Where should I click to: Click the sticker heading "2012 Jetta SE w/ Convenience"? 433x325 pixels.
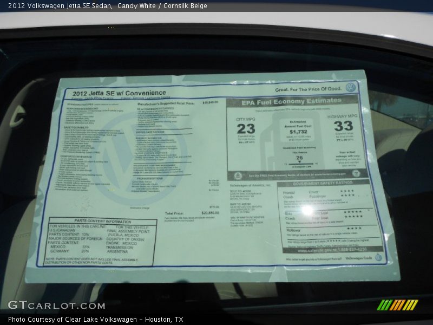(x=119, y=93)
